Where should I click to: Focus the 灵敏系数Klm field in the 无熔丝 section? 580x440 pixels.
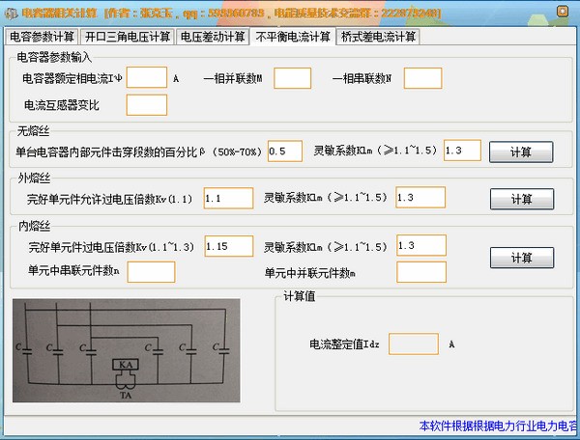click(462, 151)
